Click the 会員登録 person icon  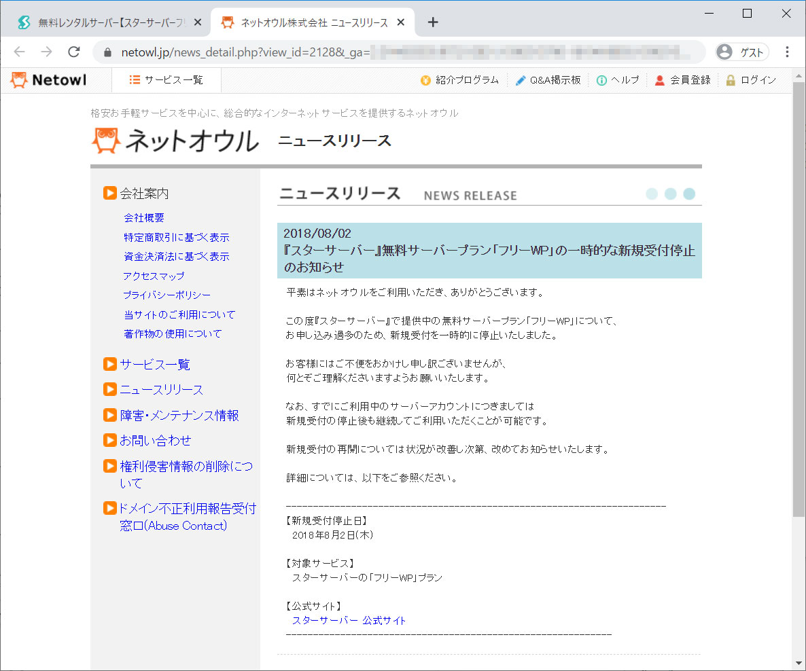pyautogui.click(x=659, y=80)
